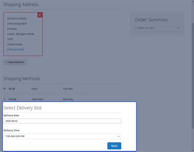The width and height of the screenshot is (194, 152).
Task: Add a New Address
Action: [x=15, y=62]
